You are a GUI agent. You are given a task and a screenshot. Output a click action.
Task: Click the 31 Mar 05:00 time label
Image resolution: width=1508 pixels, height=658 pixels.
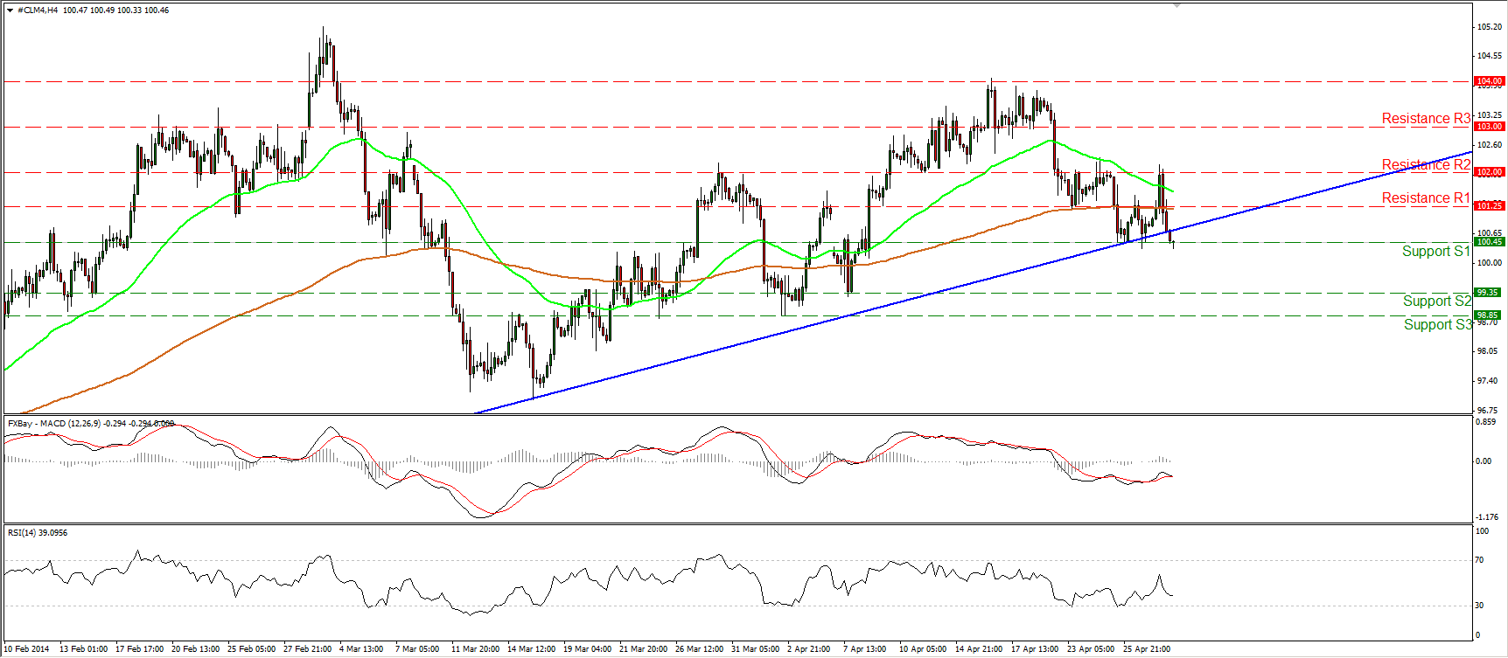pos(755,649)
